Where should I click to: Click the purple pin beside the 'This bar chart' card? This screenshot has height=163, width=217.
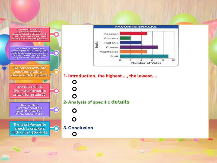56,110
